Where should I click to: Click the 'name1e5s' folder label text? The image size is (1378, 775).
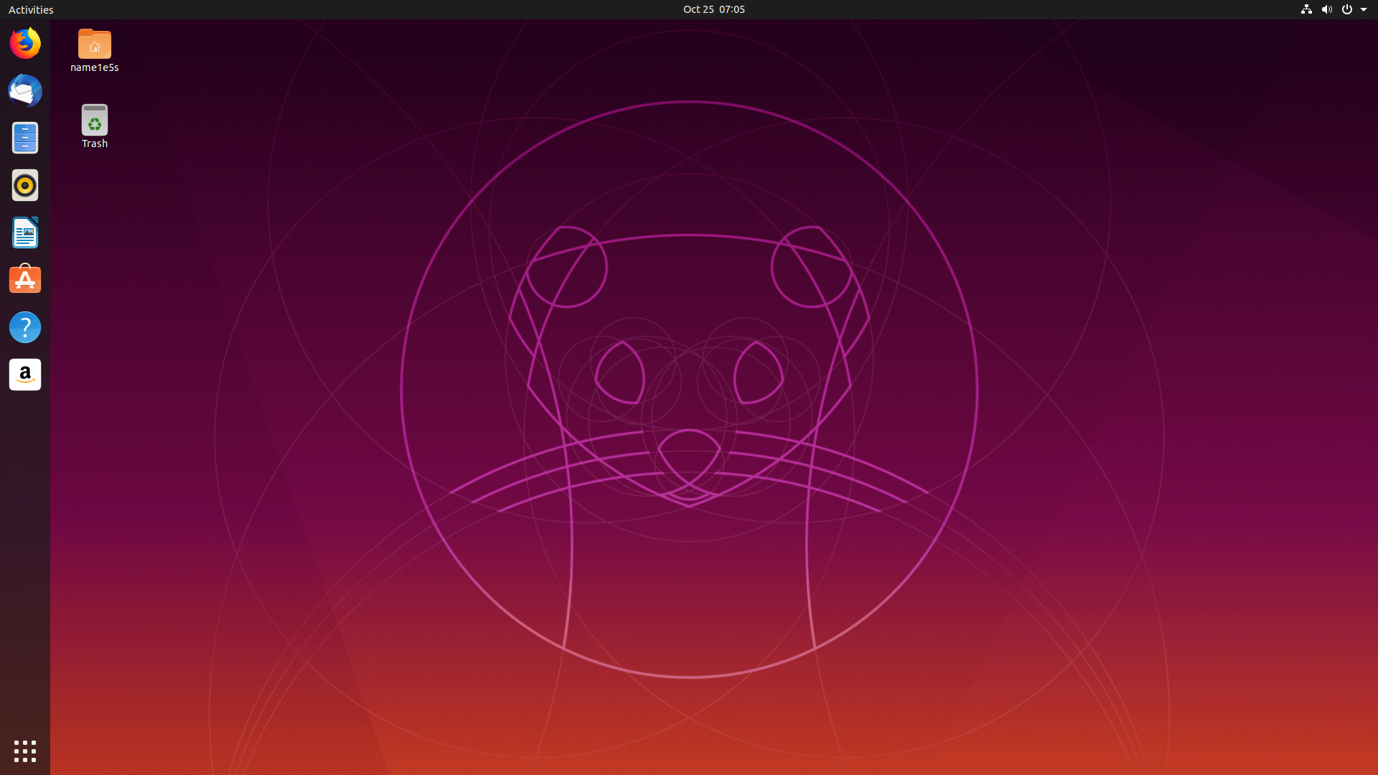95,67
